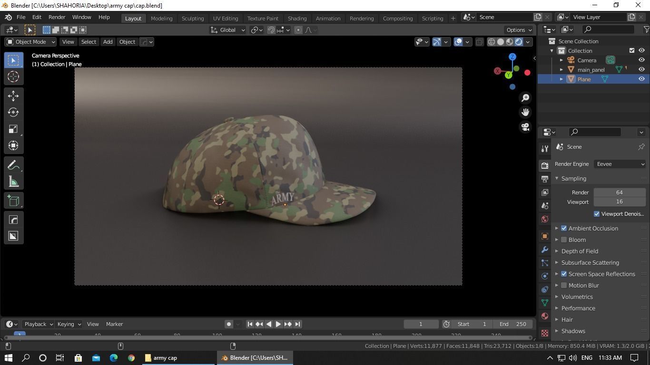Open the outliner filter funnel icon
The image size is (650, 365).
pyautogui.click(x=646, y=29)
